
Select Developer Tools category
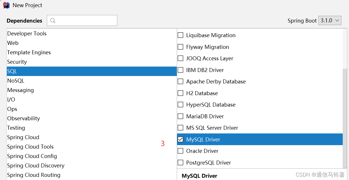pos(92,33)
